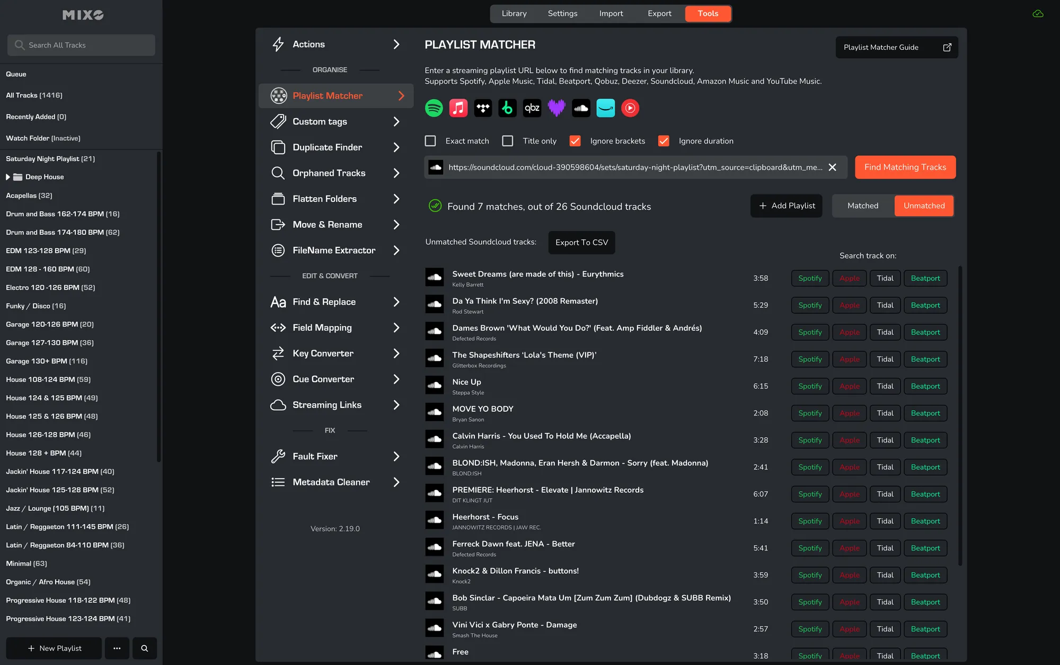
Task: Enable the Title only checkbox
Action: pyautogui.click(x=508, y=141)
